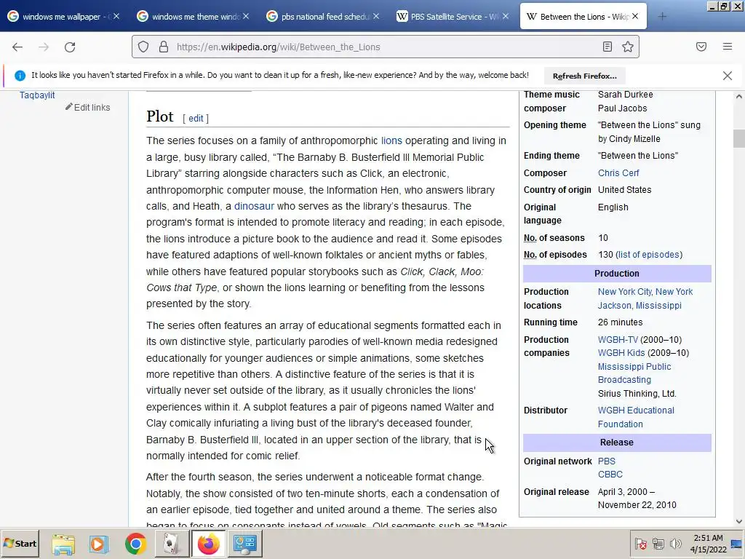Open Jackson, Mississippi link

coord(640,306)
